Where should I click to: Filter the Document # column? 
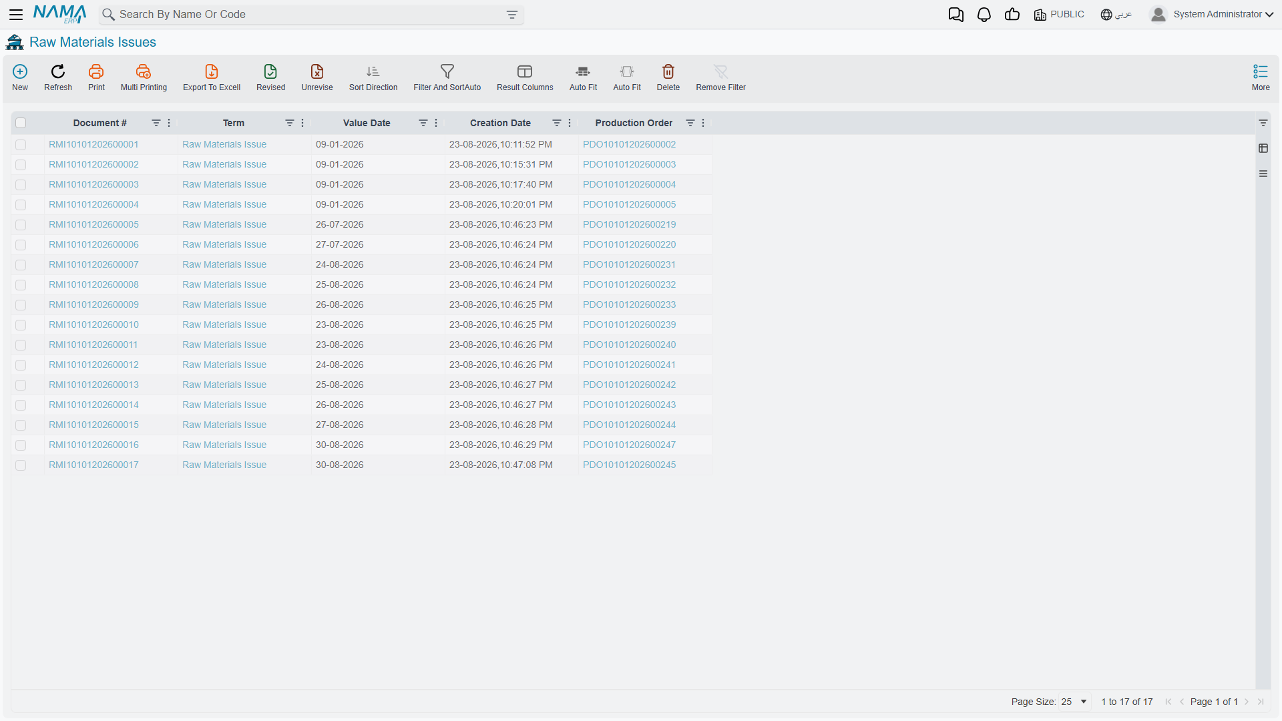[156, 123]
